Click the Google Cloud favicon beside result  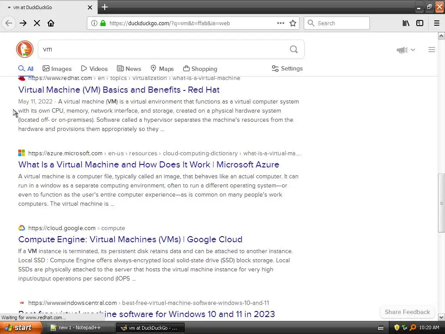pyautogui.click(x=22, y=228)
